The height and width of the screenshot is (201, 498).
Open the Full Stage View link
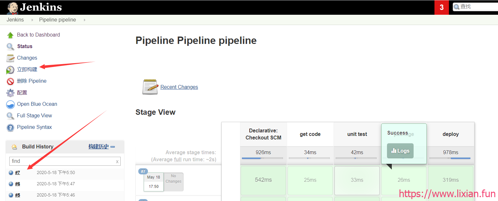pyautogui.click(x=34, y=115)
